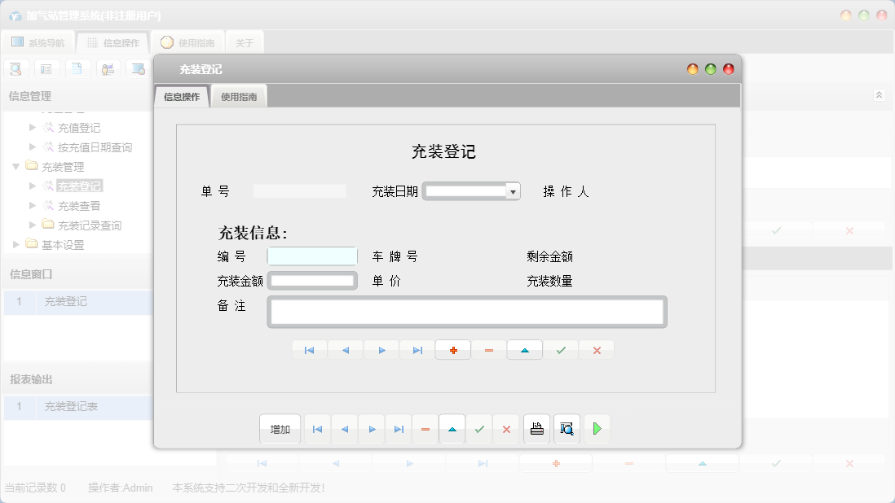Open print preview from the bottom toolbar

pyautogui.click(x=567, y=428)
